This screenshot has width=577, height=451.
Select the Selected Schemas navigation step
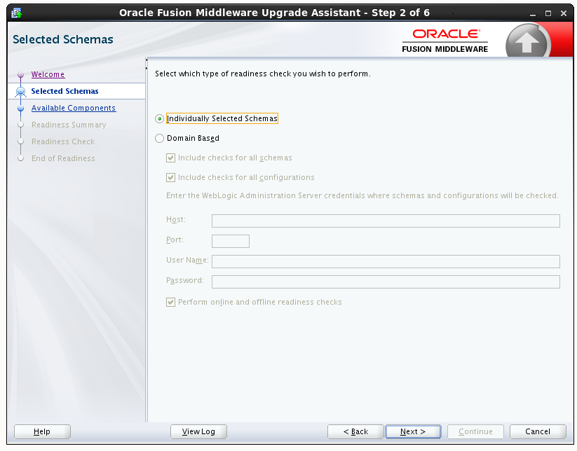click(65, 91)
